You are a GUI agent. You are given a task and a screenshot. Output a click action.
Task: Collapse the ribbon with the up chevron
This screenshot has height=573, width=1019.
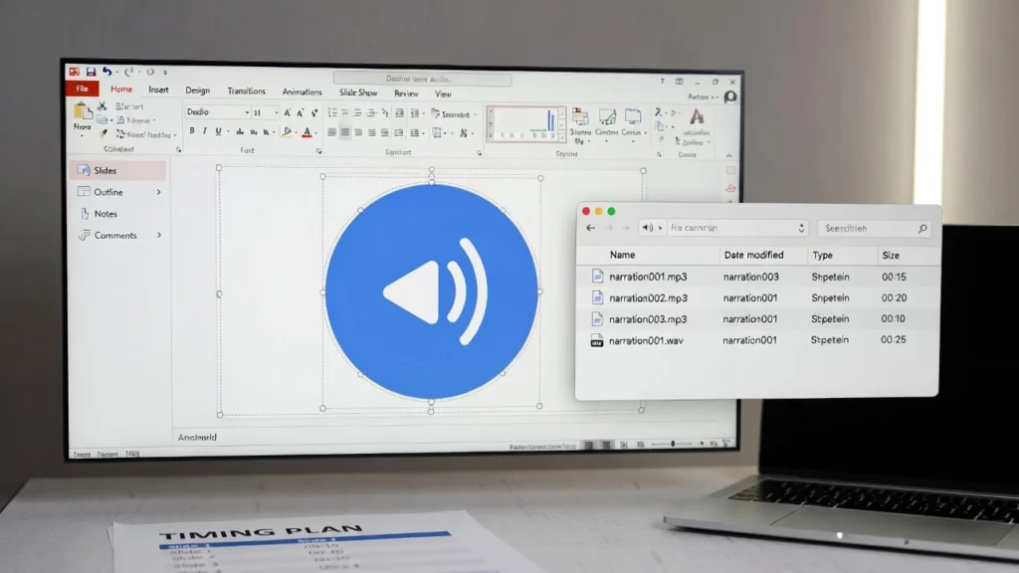click(729, 156)
